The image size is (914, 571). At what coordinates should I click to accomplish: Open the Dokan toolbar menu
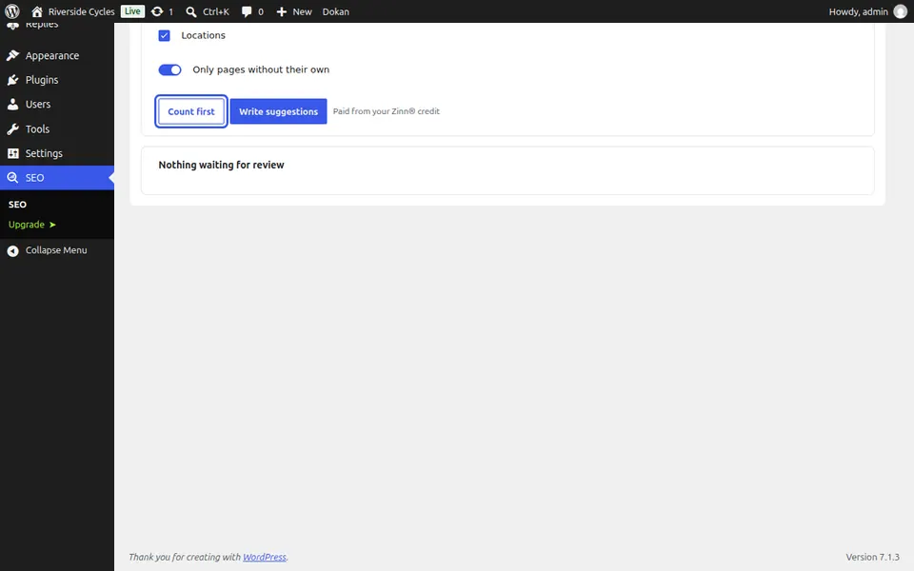point(336,11)
